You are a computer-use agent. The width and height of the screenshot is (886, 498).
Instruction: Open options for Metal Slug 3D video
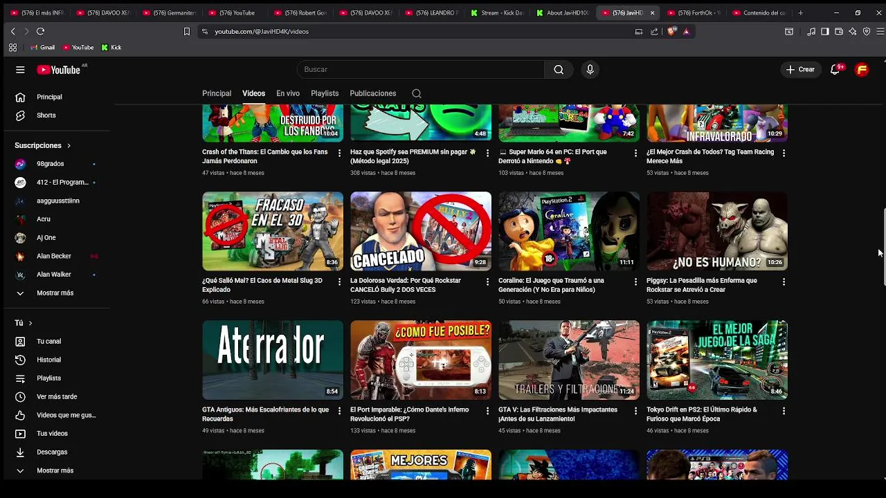pos(339,282)
